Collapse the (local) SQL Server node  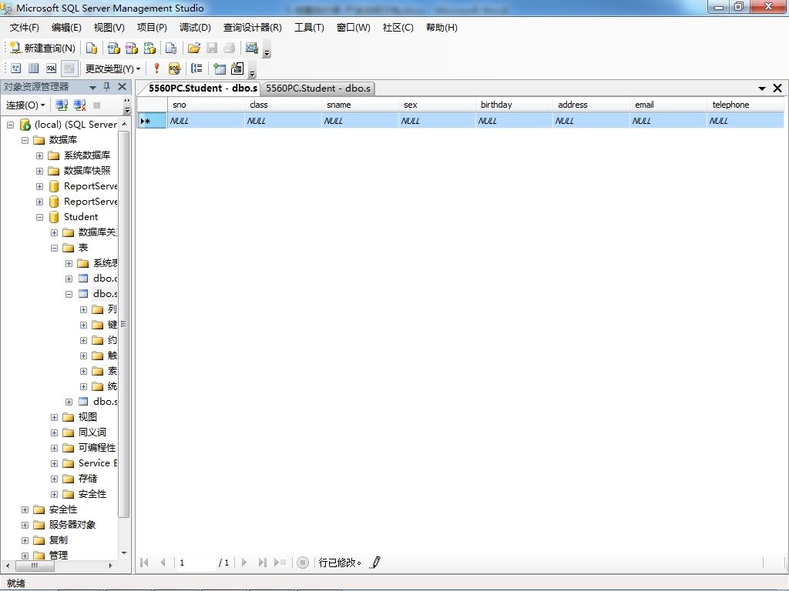point(10,125)
